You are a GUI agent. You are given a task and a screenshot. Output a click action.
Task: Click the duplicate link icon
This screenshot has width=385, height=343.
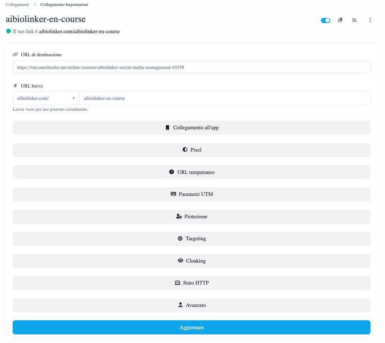click(340, 20)
